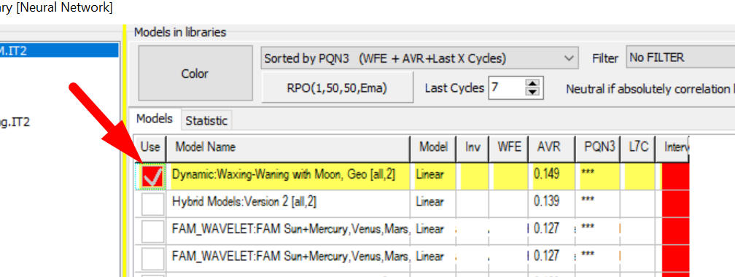
Task: Open the No FILTER dropdown
Action: tap(680, 58)
